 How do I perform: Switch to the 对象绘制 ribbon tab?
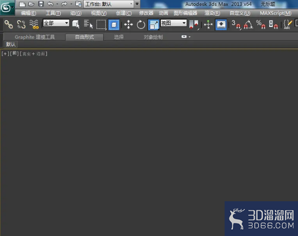click(x=153, y=37)
